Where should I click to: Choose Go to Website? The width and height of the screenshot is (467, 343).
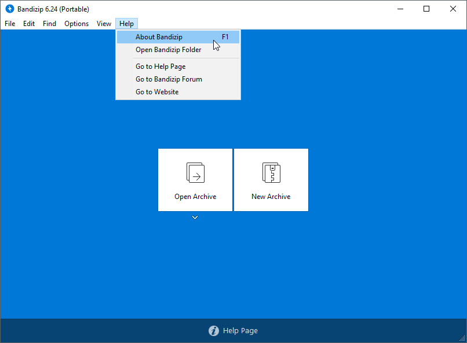(x=178, y=92)
